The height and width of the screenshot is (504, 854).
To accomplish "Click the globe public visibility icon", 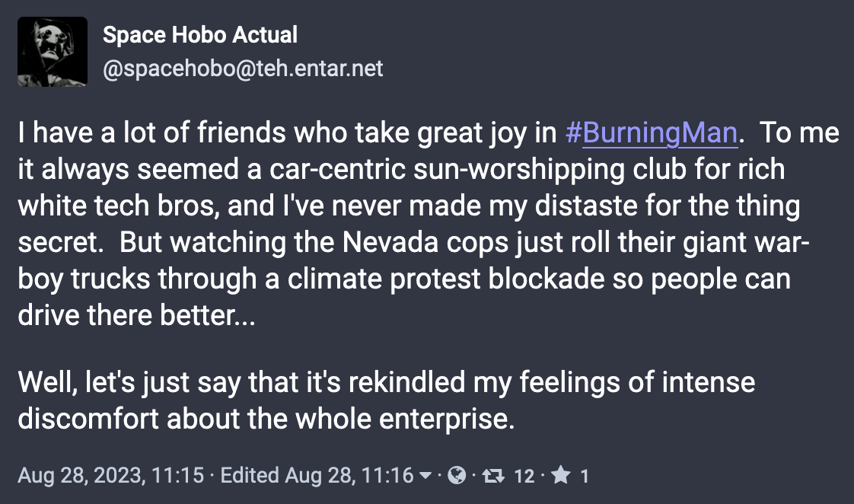I will (x=457, y=477).
